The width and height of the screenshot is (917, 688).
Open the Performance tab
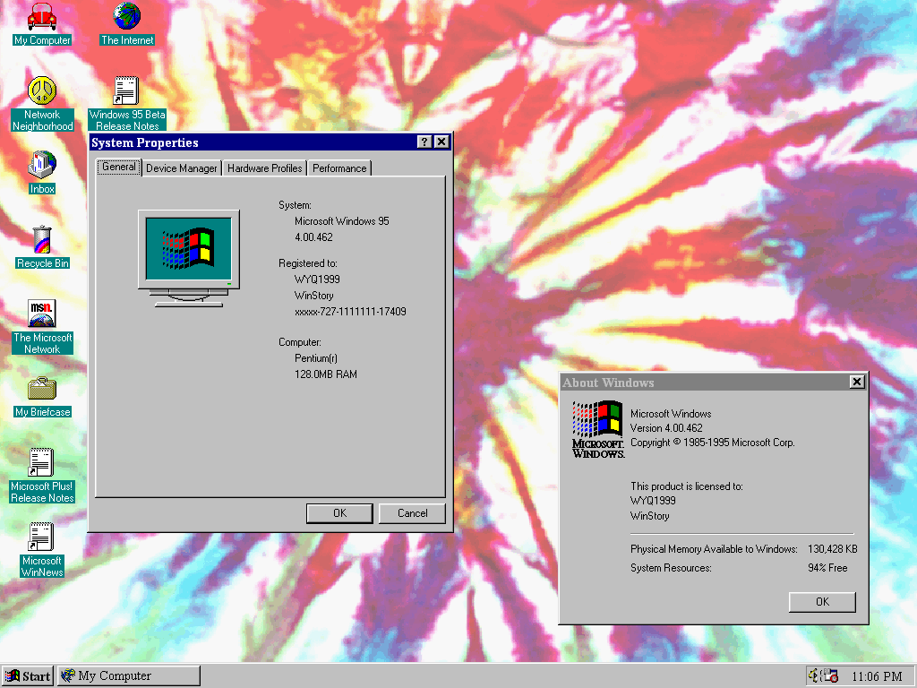(339, 168)
